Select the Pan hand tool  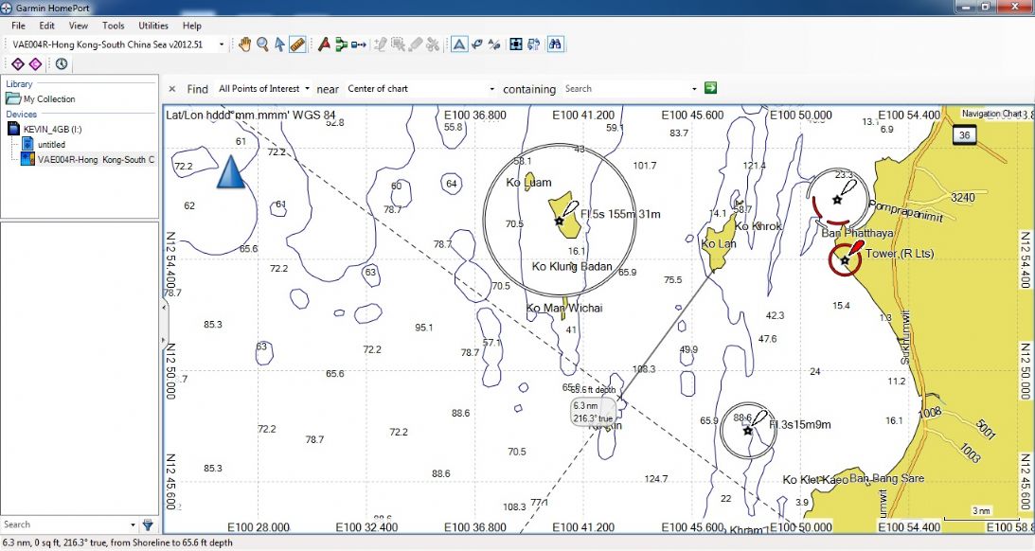[x=244, y=44]
